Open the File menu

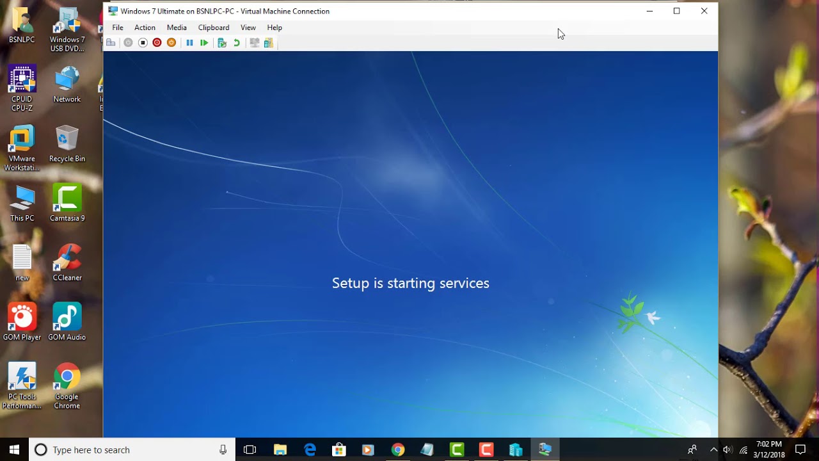click(118, 28)
